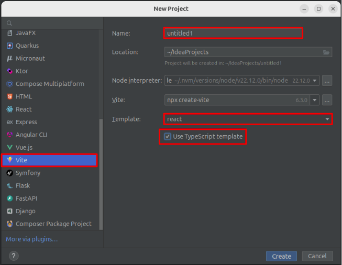Click the Cancel button
This screenshot has height=265, width=342.
317,256
